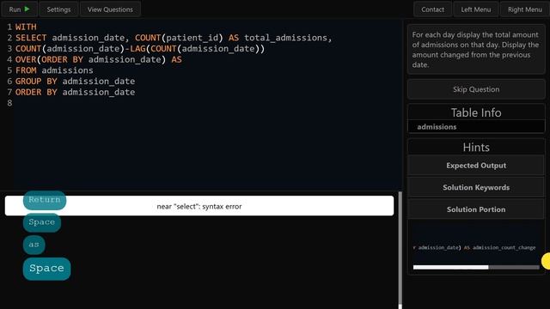
Task: Show the Expected Output hint
Action: pyautogui.click(x=476, y=166)
